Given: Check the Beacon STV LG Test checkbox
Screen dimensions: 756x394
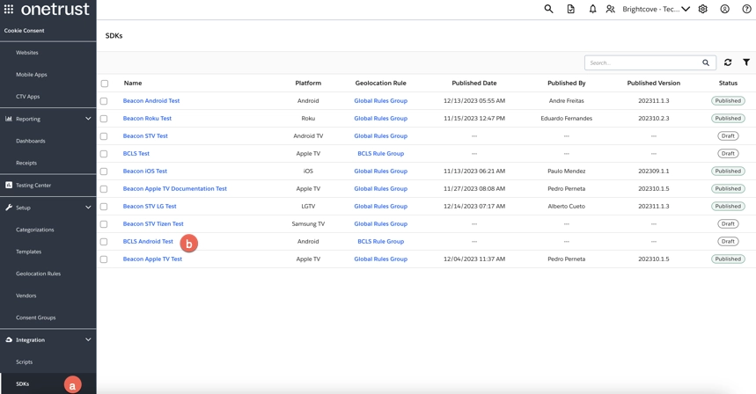Looking at the screenshot, I should [104, 207].
